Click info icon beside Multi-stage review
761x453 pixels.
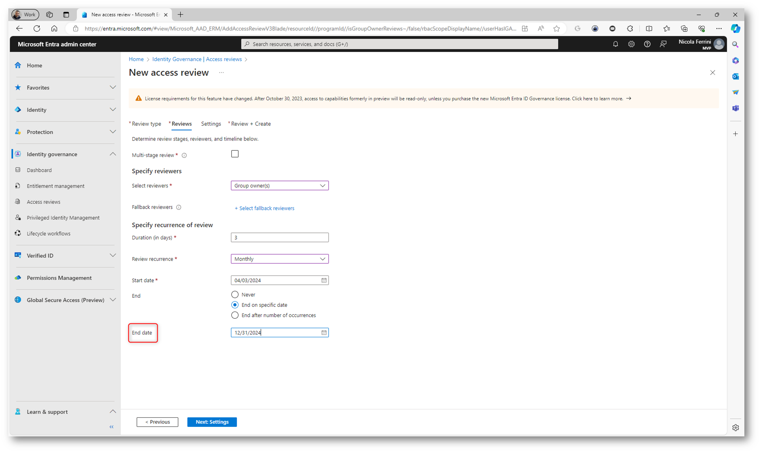(x=184, y=155)
